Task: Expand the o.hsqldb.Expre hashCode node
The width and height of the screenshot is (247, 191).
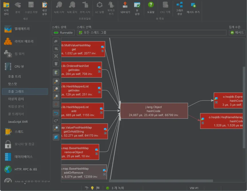Action: click(x=216, y=102)
